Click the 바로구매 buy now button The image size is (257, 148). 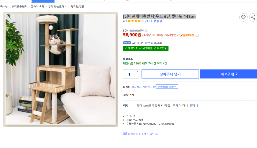coord(229,74)
